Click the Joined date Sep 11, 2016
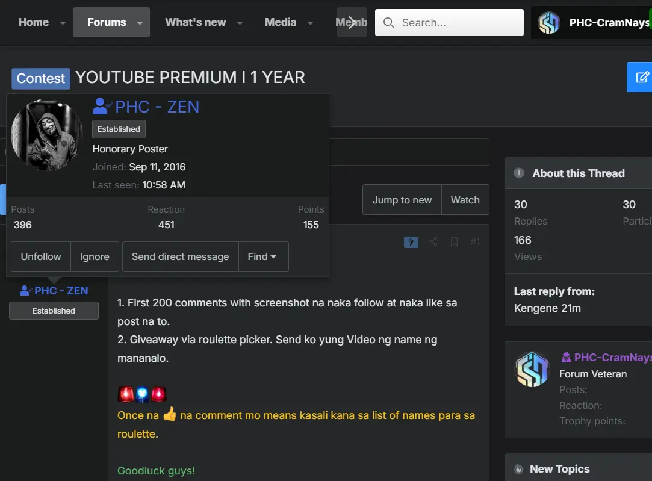 [157, 167]
